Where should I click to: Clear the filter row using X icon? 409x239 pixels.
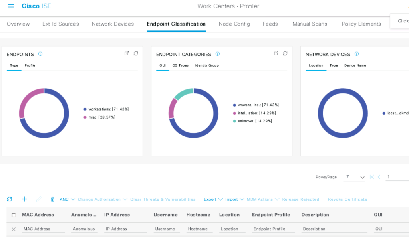14,229
